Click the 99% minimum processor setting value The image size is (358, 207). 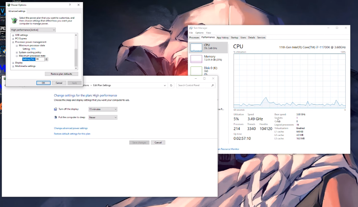pos(33,49)
